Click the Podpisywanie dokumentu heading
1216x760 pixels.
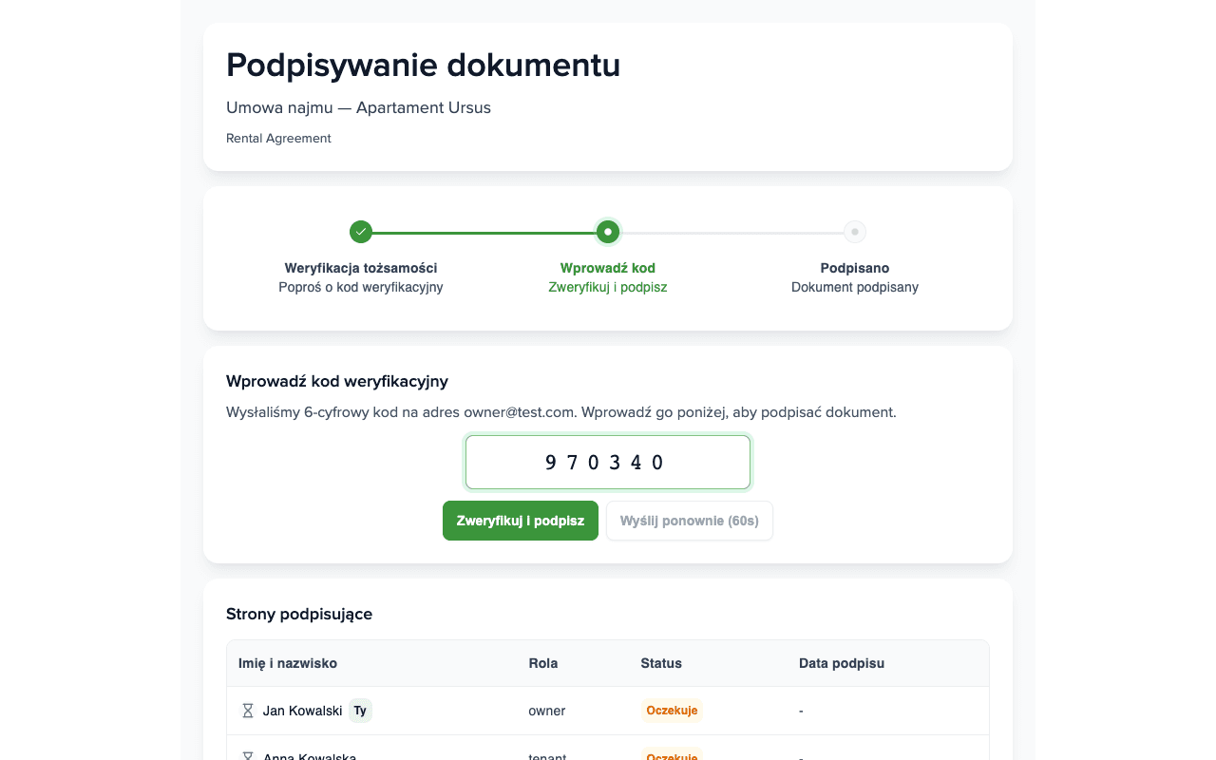pos(424,65)
